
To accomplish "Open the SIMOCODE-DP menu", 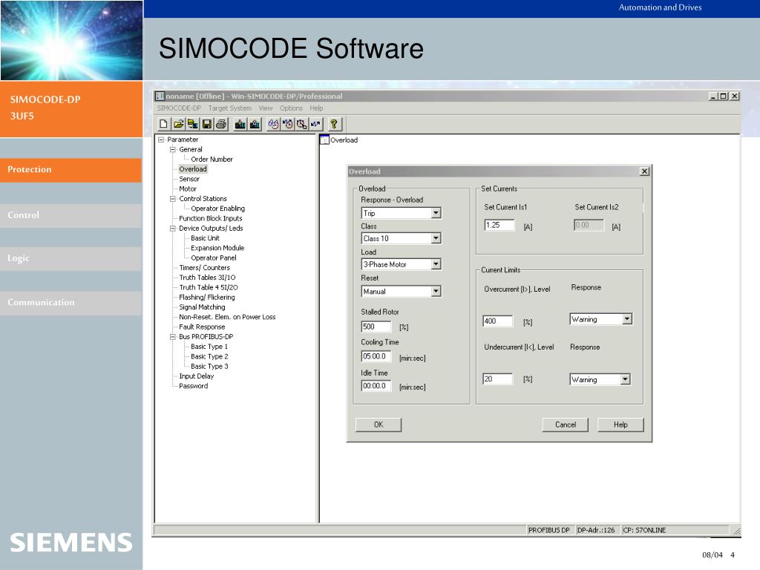I will pyautogui.click(x=179, y=108).
